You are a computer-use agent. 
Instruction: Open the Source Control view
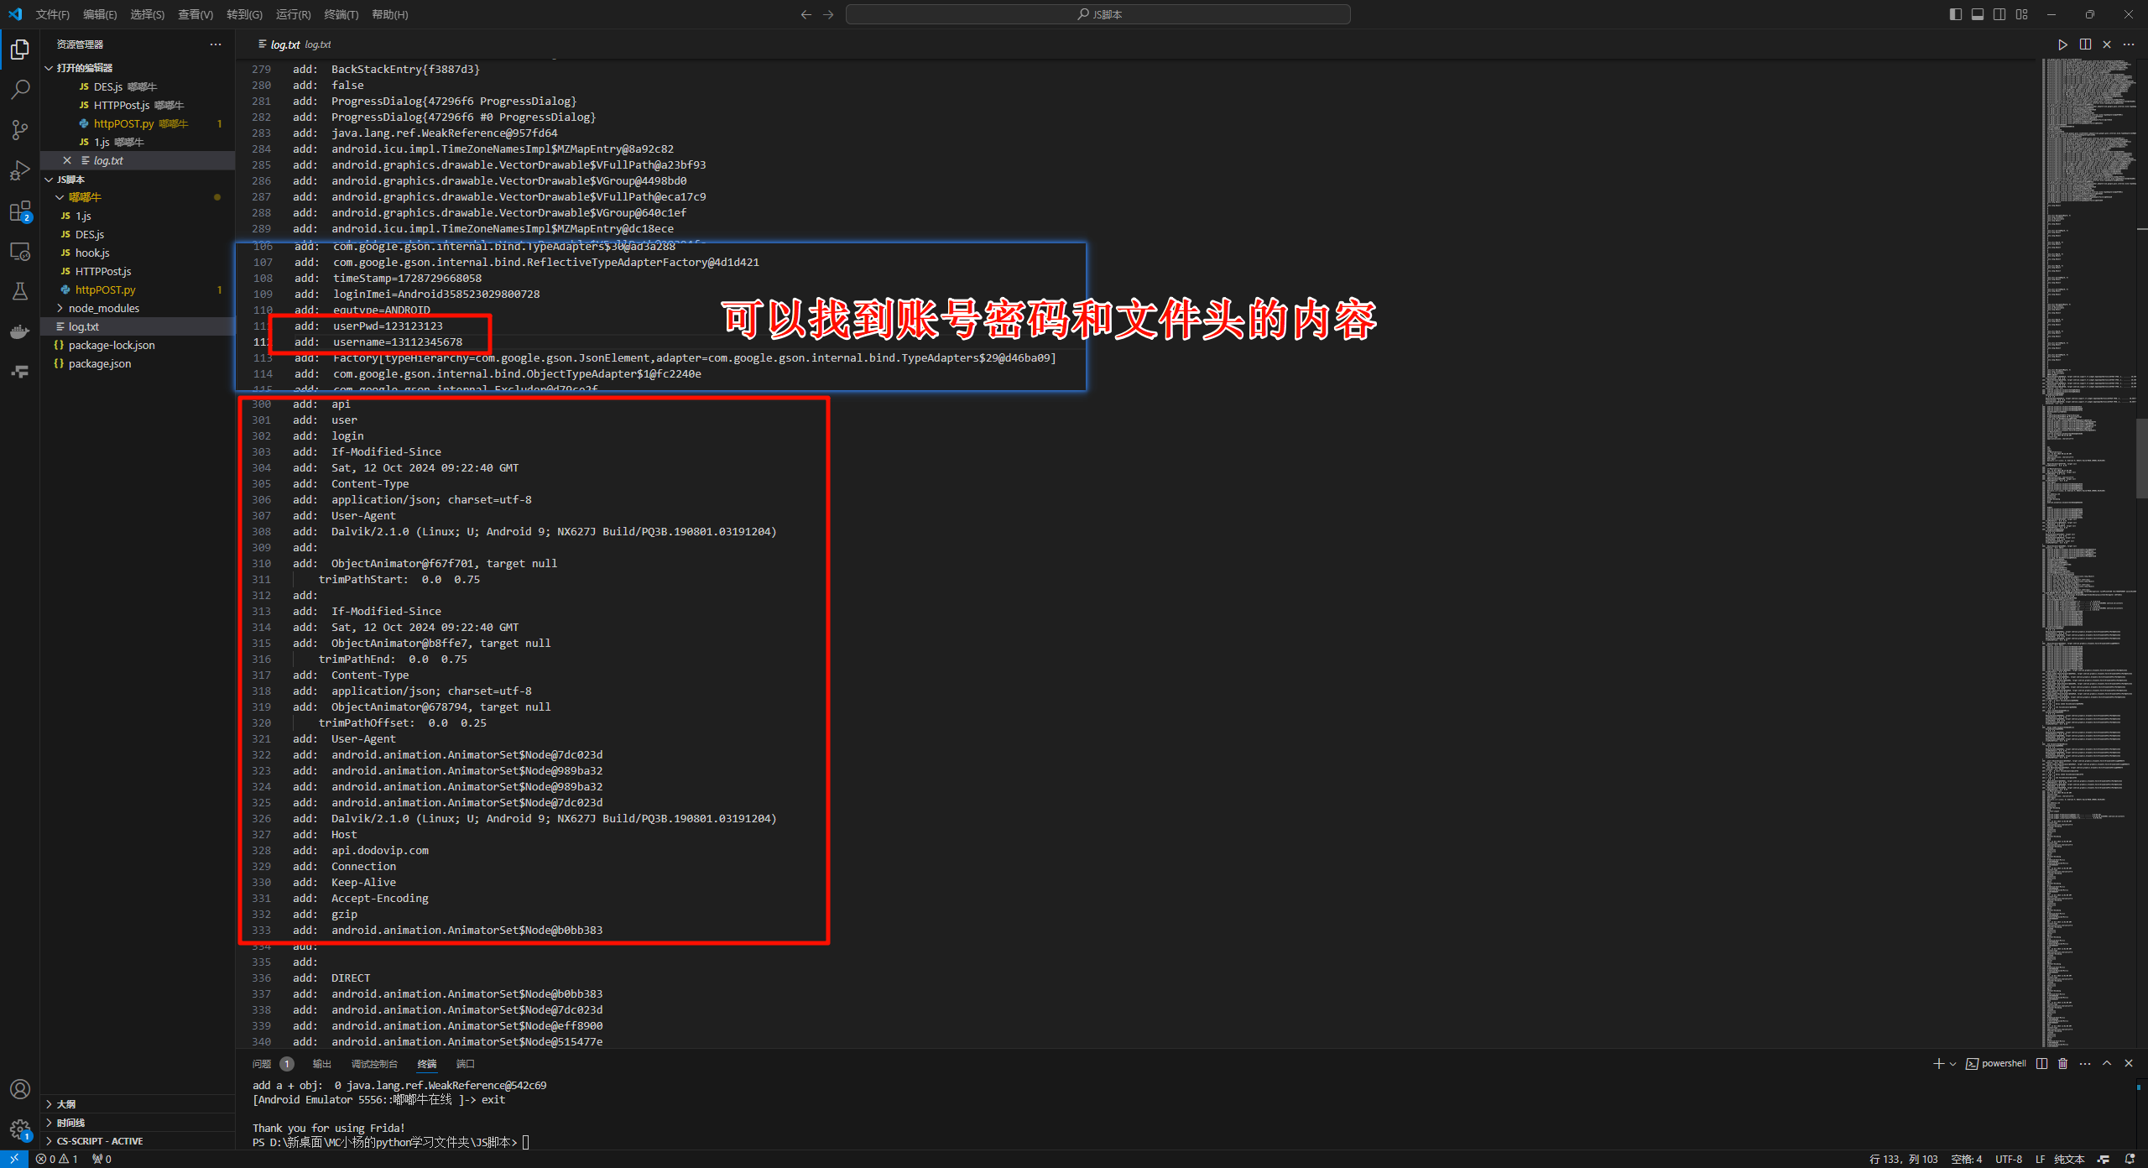tap(20, 129)
